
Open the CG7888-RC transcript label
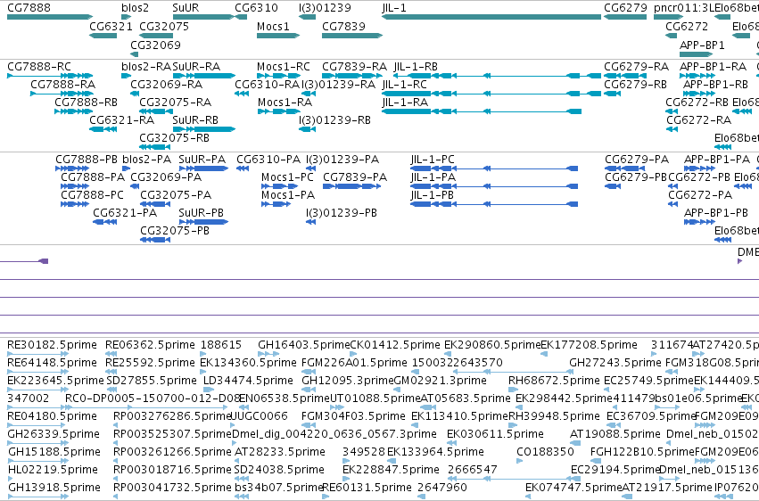39,66
